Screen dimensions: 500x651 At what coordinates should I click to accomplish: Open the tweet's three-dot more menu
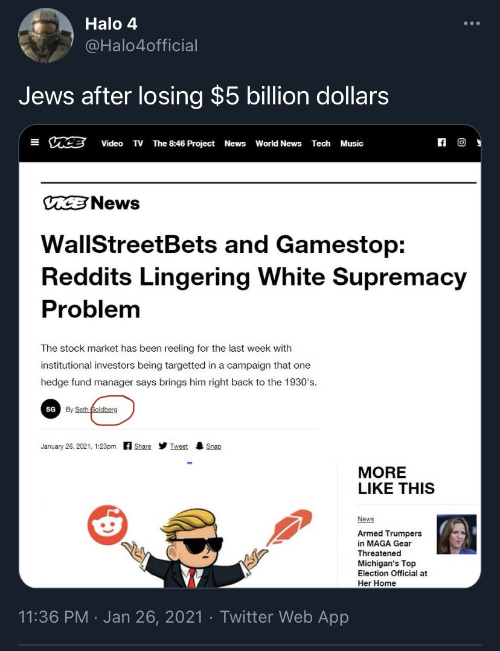click(472, 24)
